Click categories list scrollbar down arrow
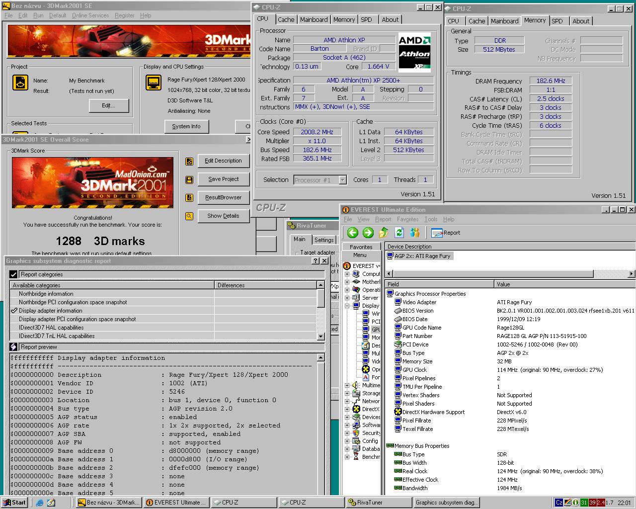 point(321,336)
